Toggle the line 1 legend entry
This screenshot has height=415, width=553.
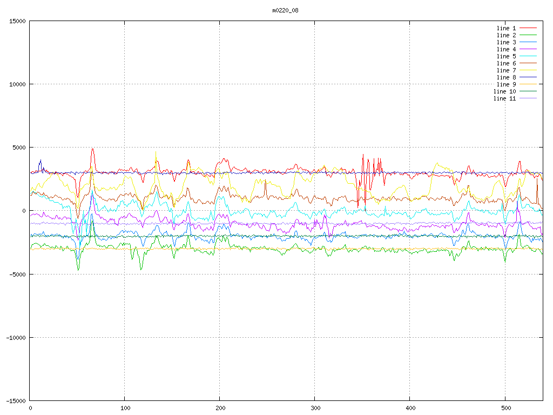(x=506, y=28)
